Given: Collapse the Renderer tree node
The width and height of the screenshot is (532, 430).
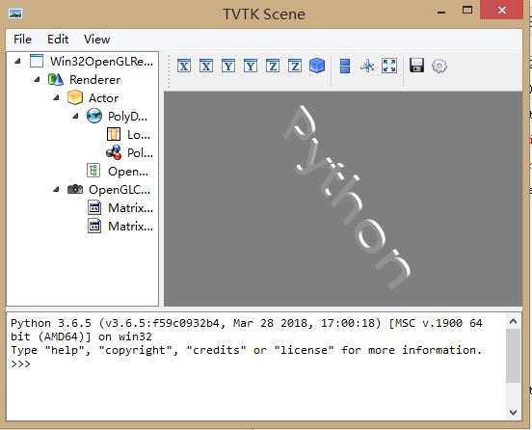Looking at the screenshot, I should (37, 79).
